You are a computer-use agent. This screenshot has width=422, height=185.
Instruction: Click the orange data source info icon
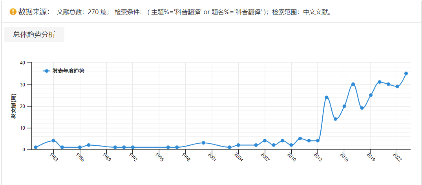(13, 12)
